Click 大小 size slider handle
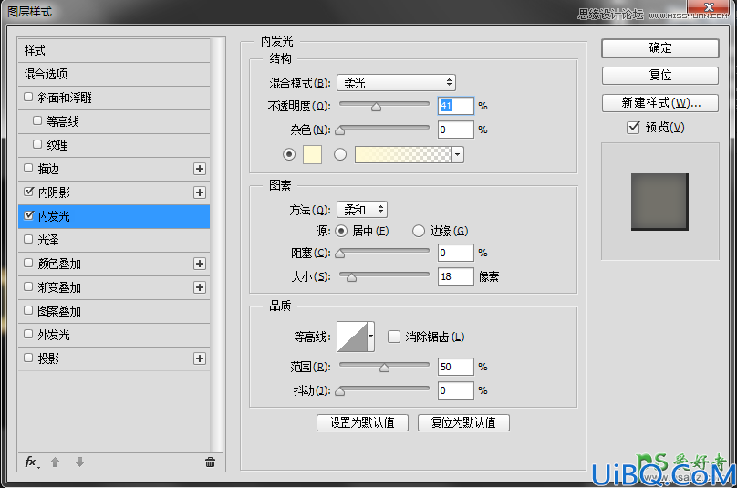This screenshot has height=488, width=737. pyautogui.click(x=351, y=277)
